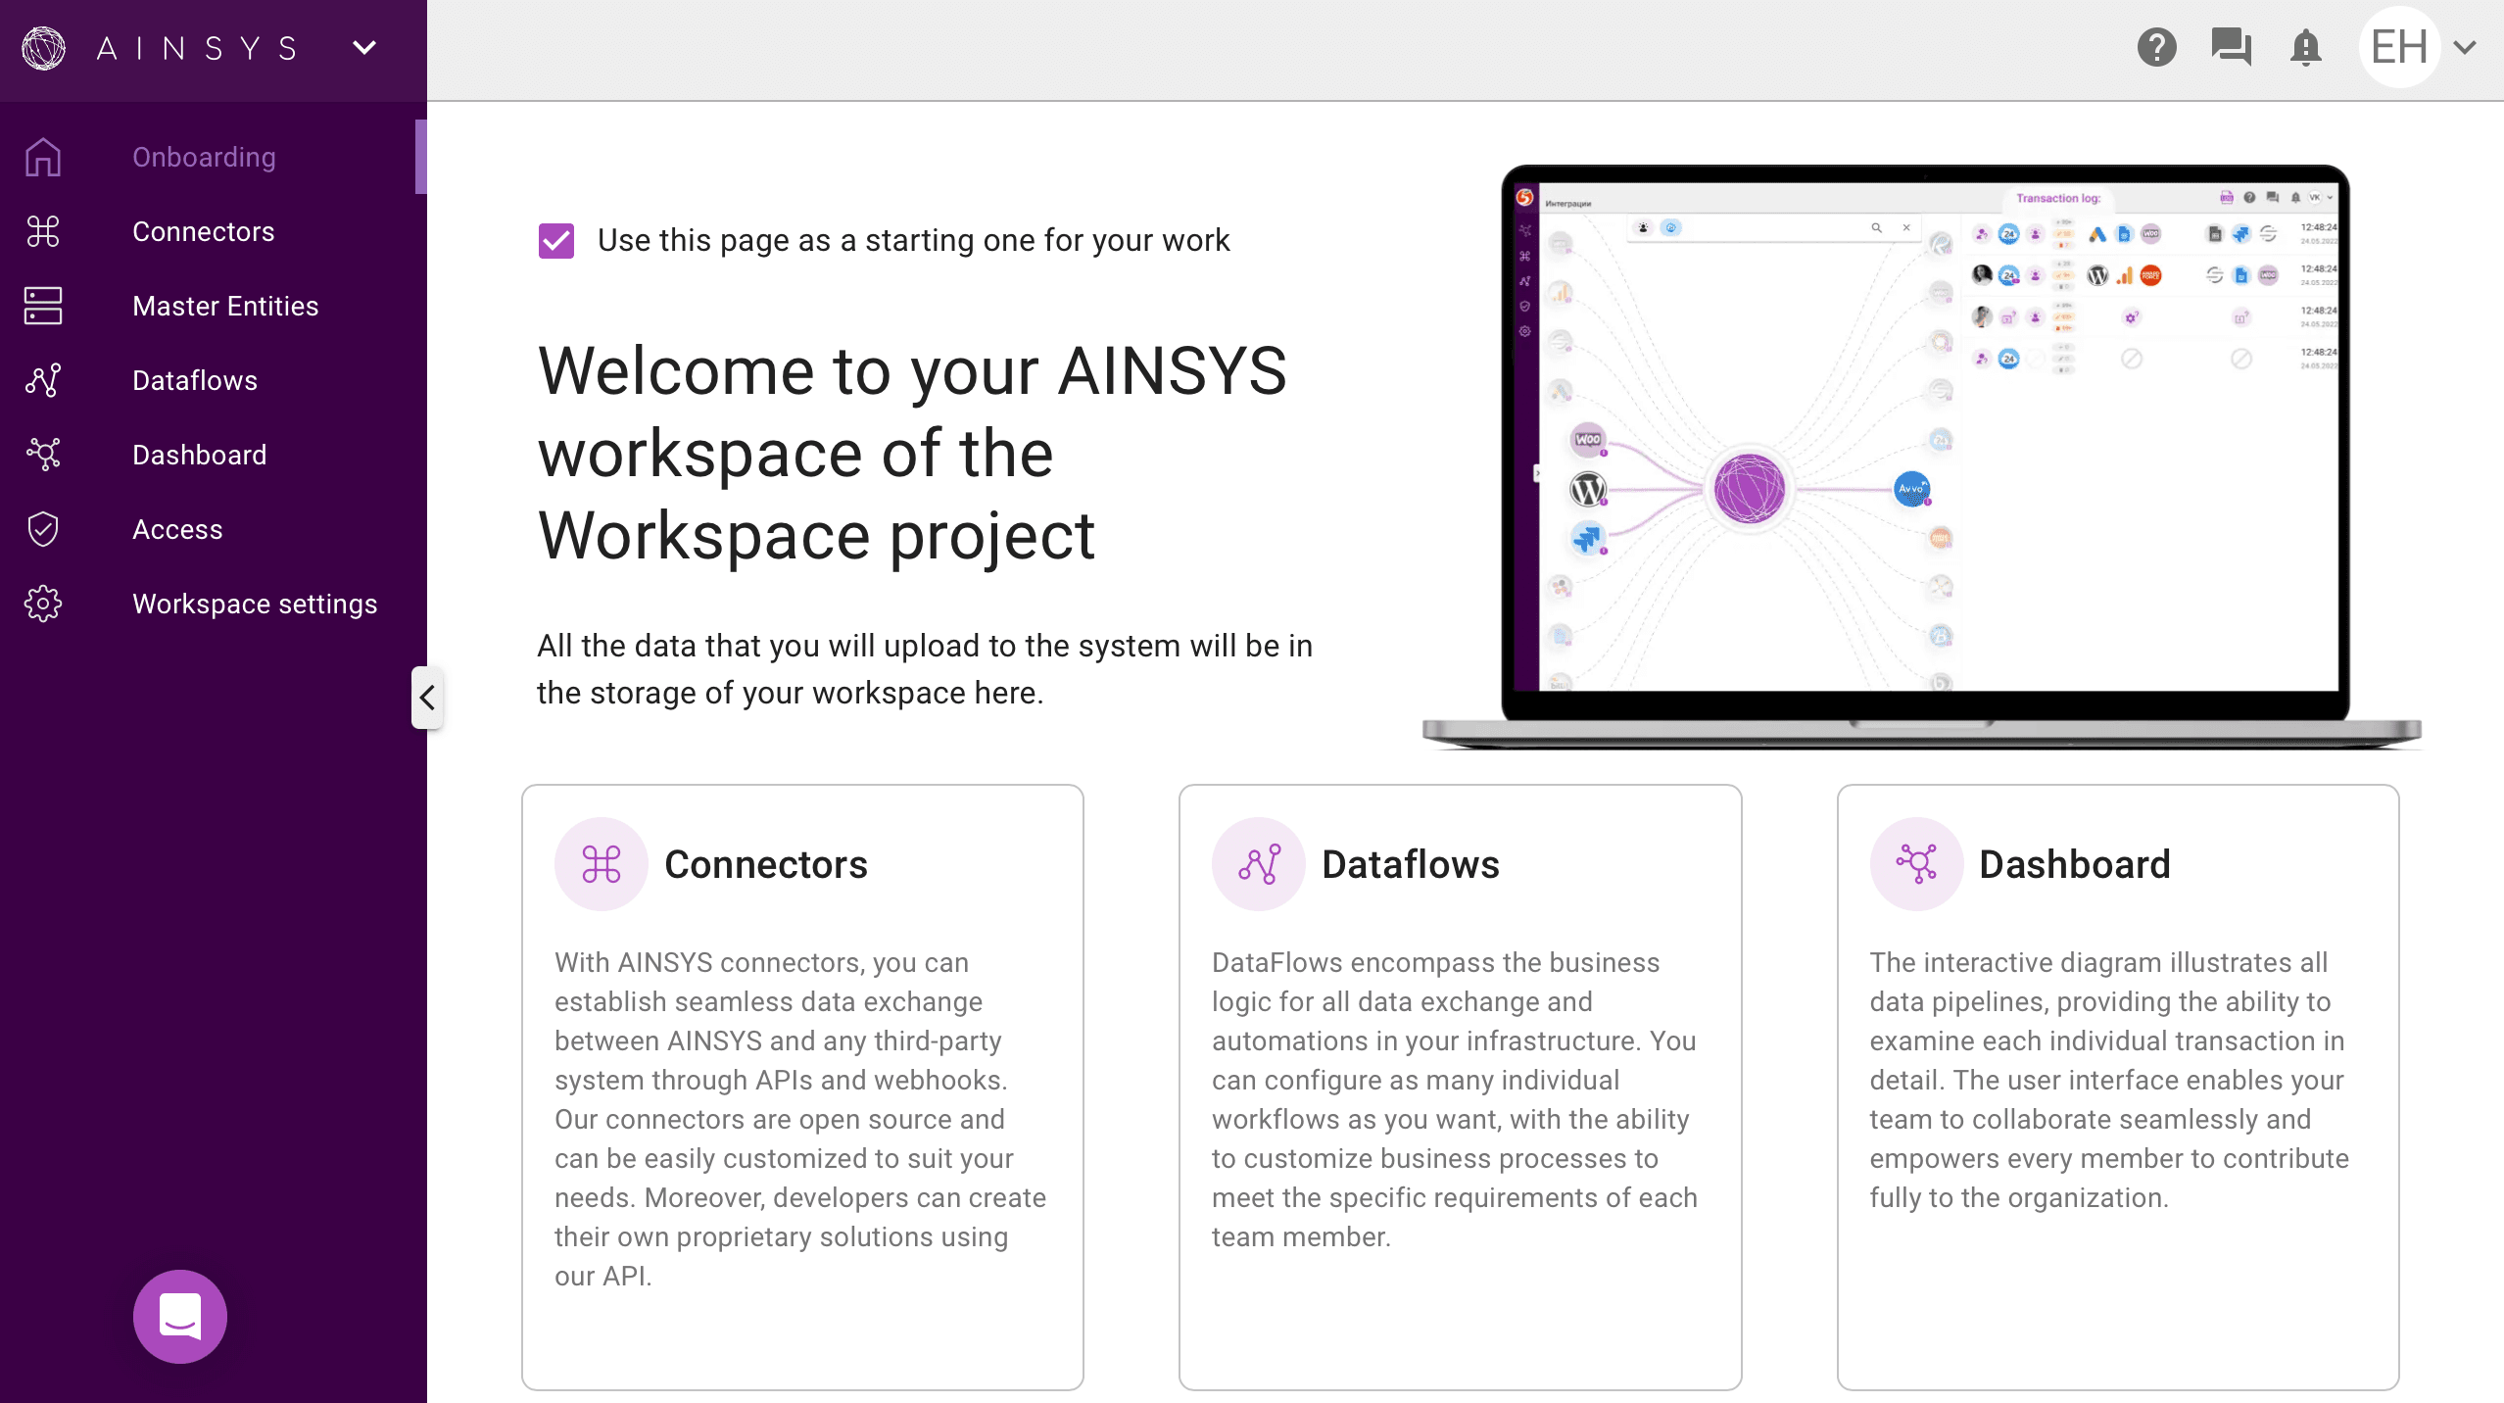Open the Dataflows card

[1461, 1090]
